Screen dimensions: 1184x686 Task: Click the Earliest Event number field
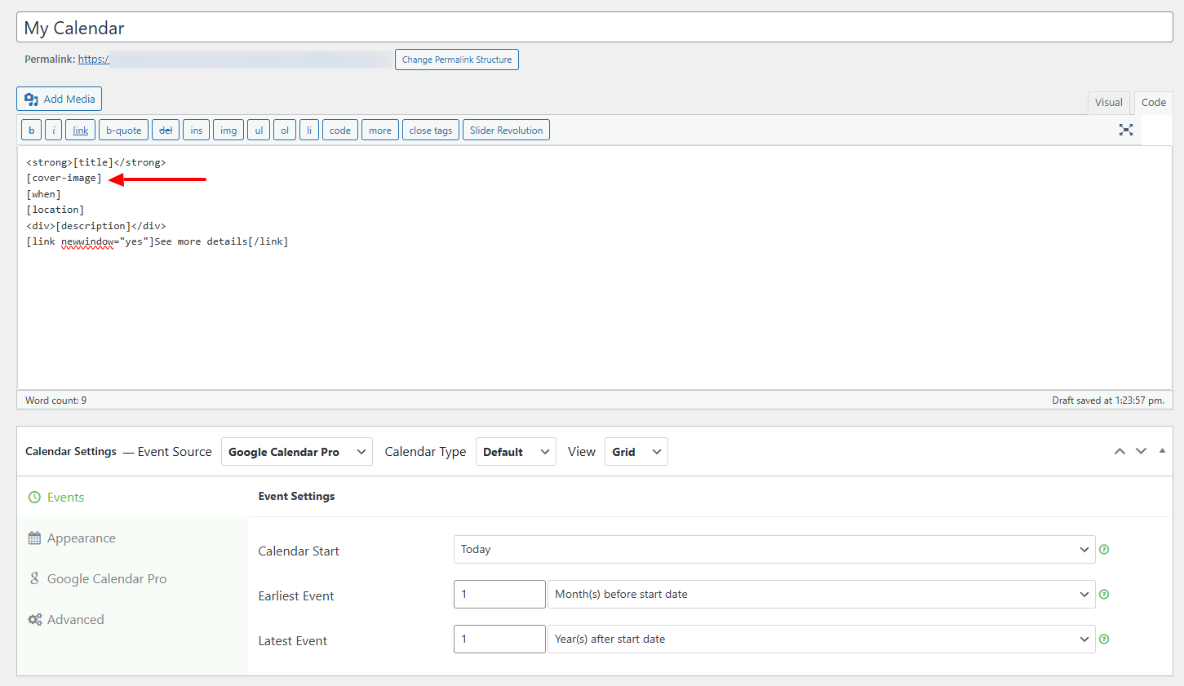[499, 595]
